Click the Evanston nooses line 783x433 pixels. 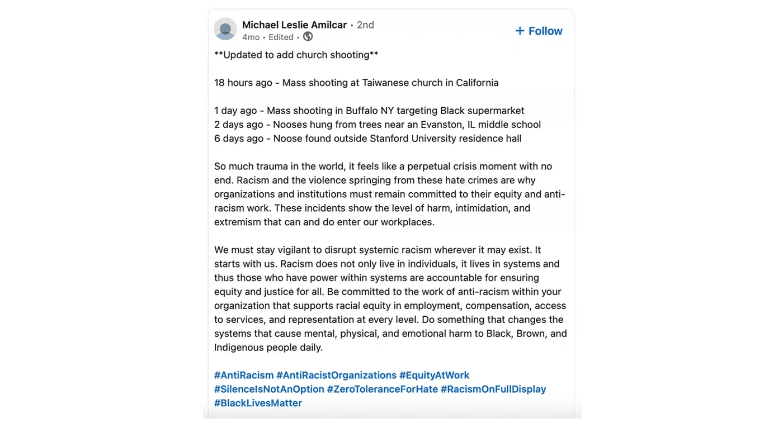point(378,125)
